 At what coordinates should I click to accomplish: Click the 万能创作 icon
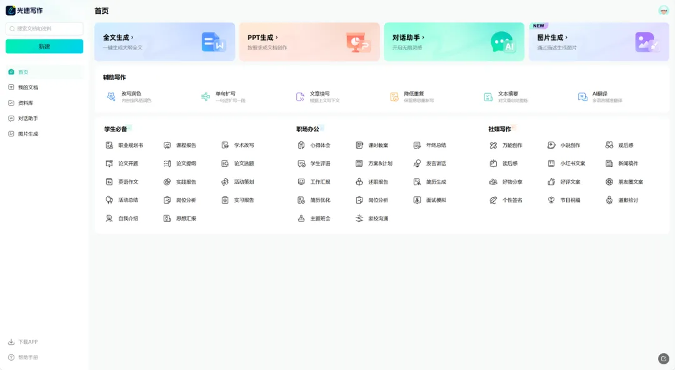pos(493,146)
